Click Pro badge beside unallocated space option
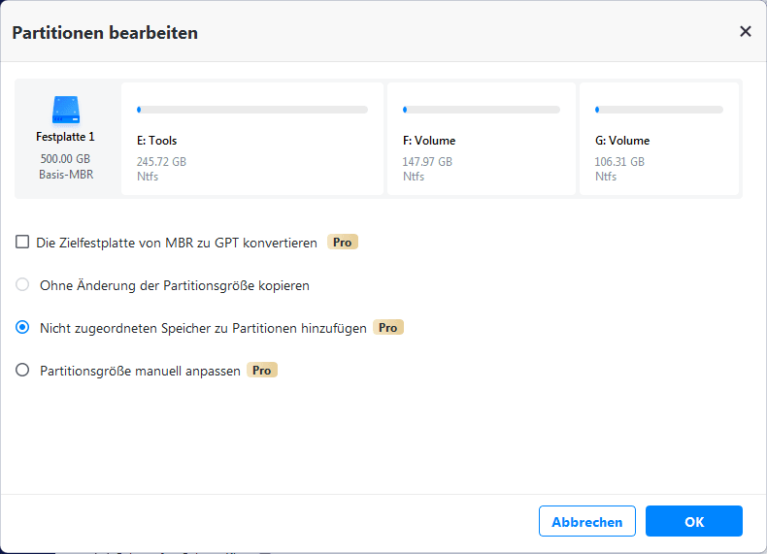 (x=388, y=328)
